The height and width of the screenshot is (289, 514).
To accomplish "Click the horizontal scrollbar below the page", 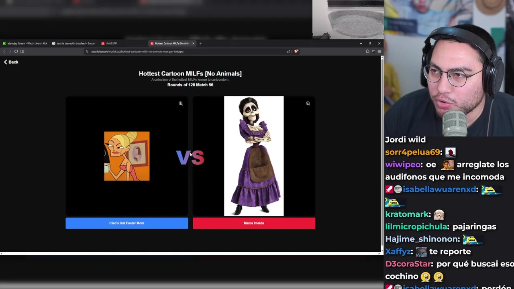I will [190, 253].
